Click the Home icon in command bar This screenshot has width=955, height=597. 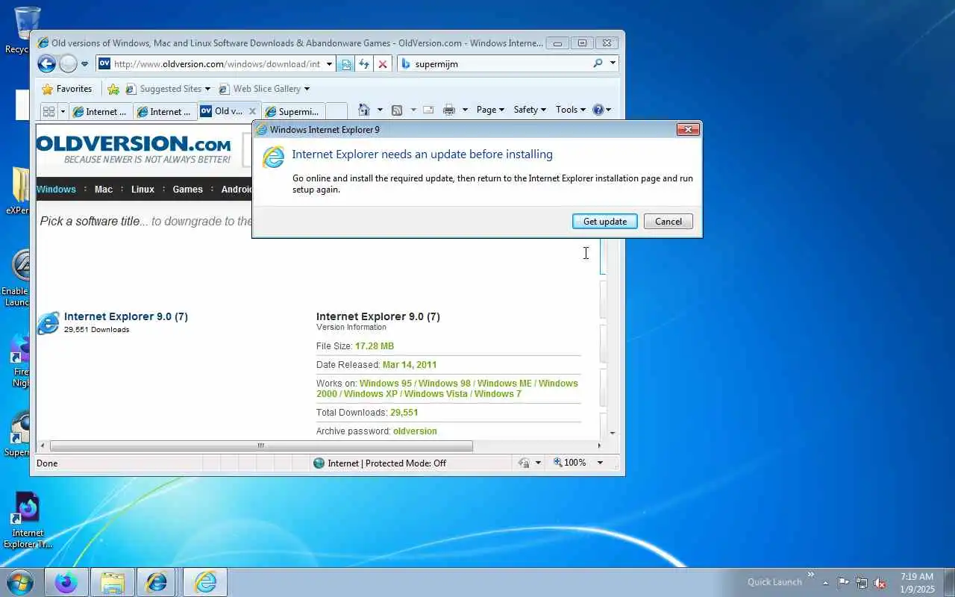point(364,110)
